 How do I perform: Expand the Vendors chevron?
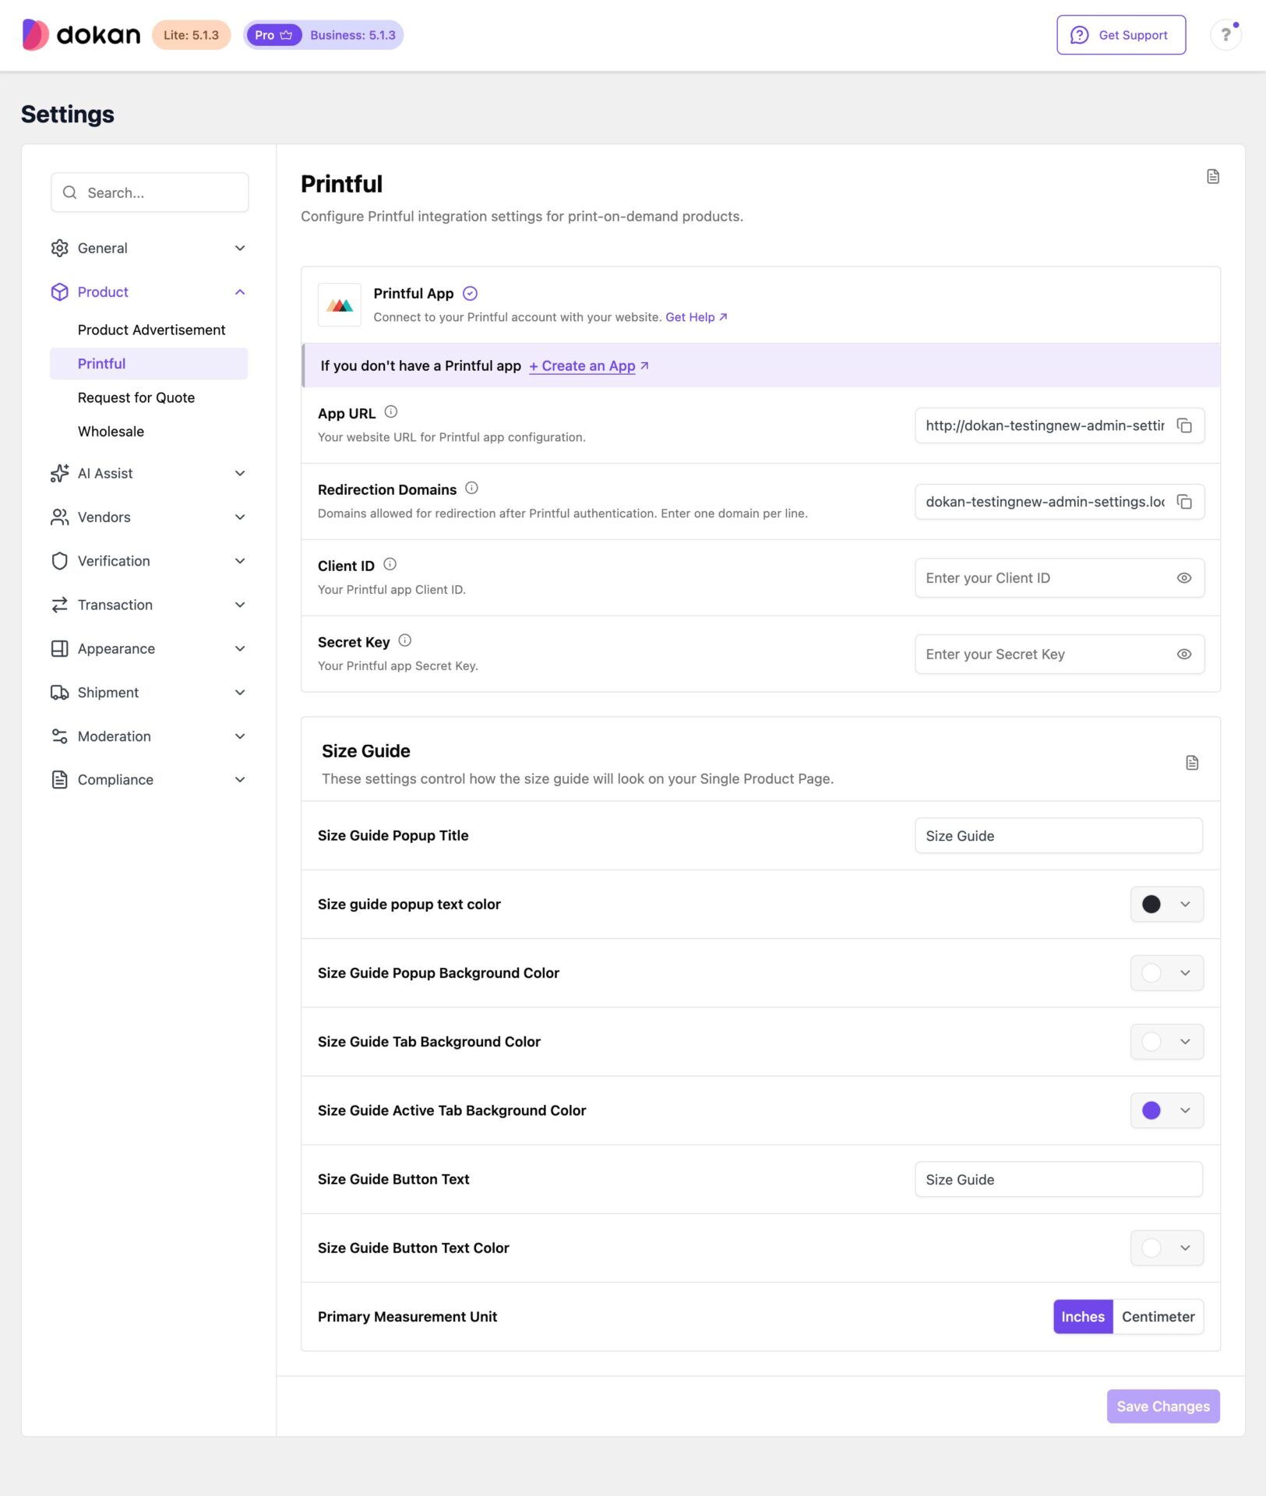click(240, 517)
